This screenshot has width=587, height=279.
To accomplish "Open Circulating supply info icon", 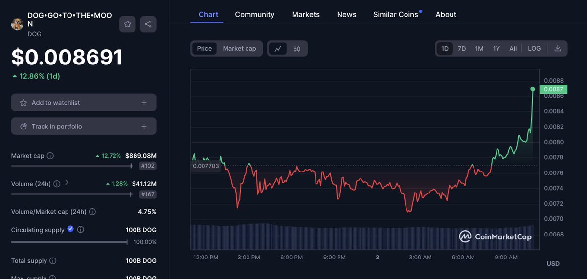I will [x=81, y=229].
